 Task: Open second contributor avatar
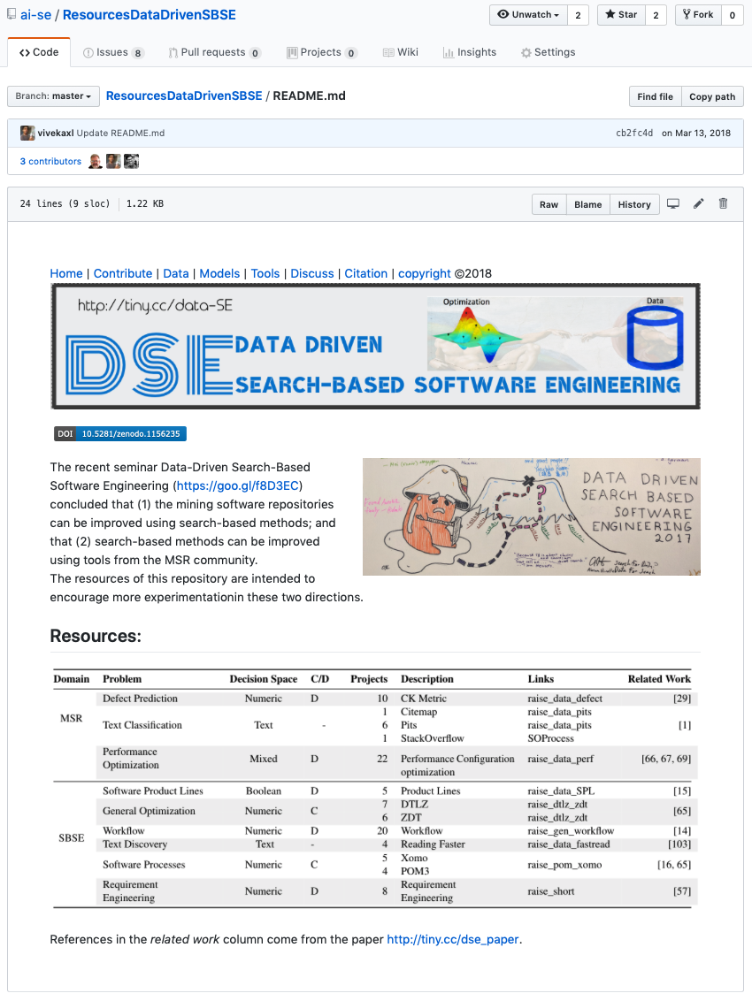113,162
